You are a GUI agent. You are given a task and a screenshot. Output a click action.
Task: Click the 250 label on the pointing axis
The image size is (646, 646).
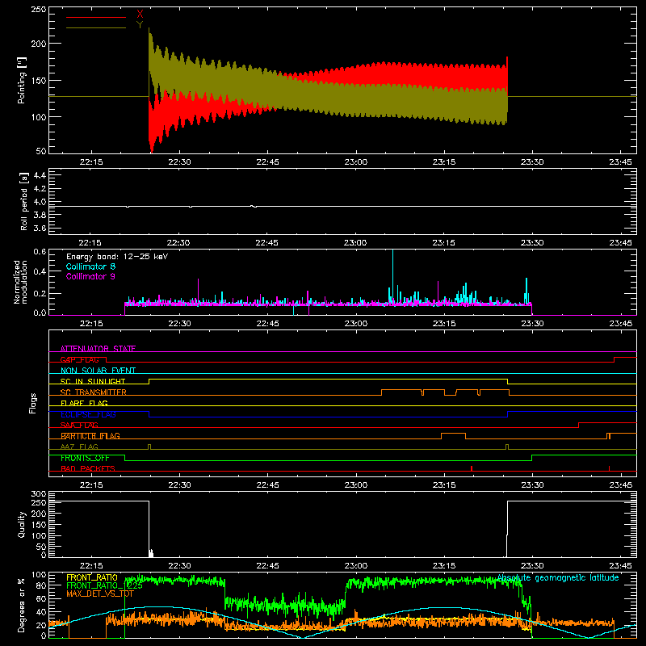(x=39, y=9)
